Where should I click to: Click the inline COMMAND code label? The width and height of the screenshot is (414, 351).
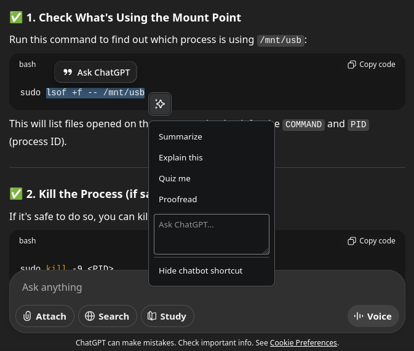click(303, 124)
